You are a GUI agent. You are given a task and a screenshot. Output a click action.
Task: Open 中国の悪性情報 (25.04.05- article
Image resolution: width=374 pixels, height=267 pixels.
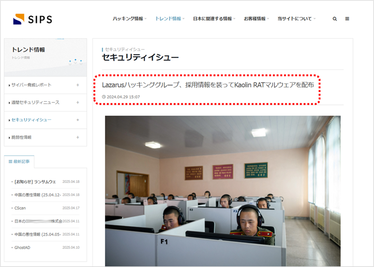pos(37,234)
